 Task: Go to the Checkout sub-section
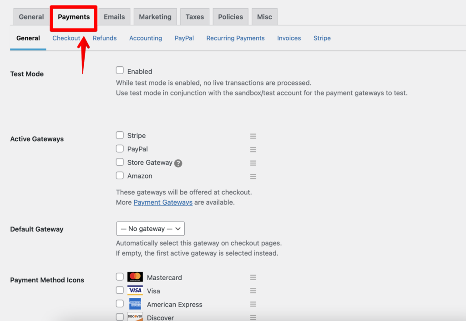tap(66, 38)
